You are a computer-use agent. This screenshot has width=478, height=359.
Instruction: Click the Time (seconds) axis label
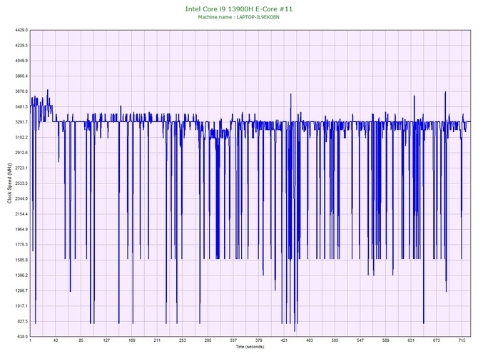[x=250, y=347]
